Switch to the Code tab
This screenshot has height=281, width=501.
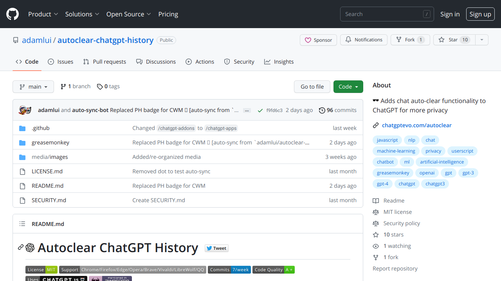click(x=27, y=62)
